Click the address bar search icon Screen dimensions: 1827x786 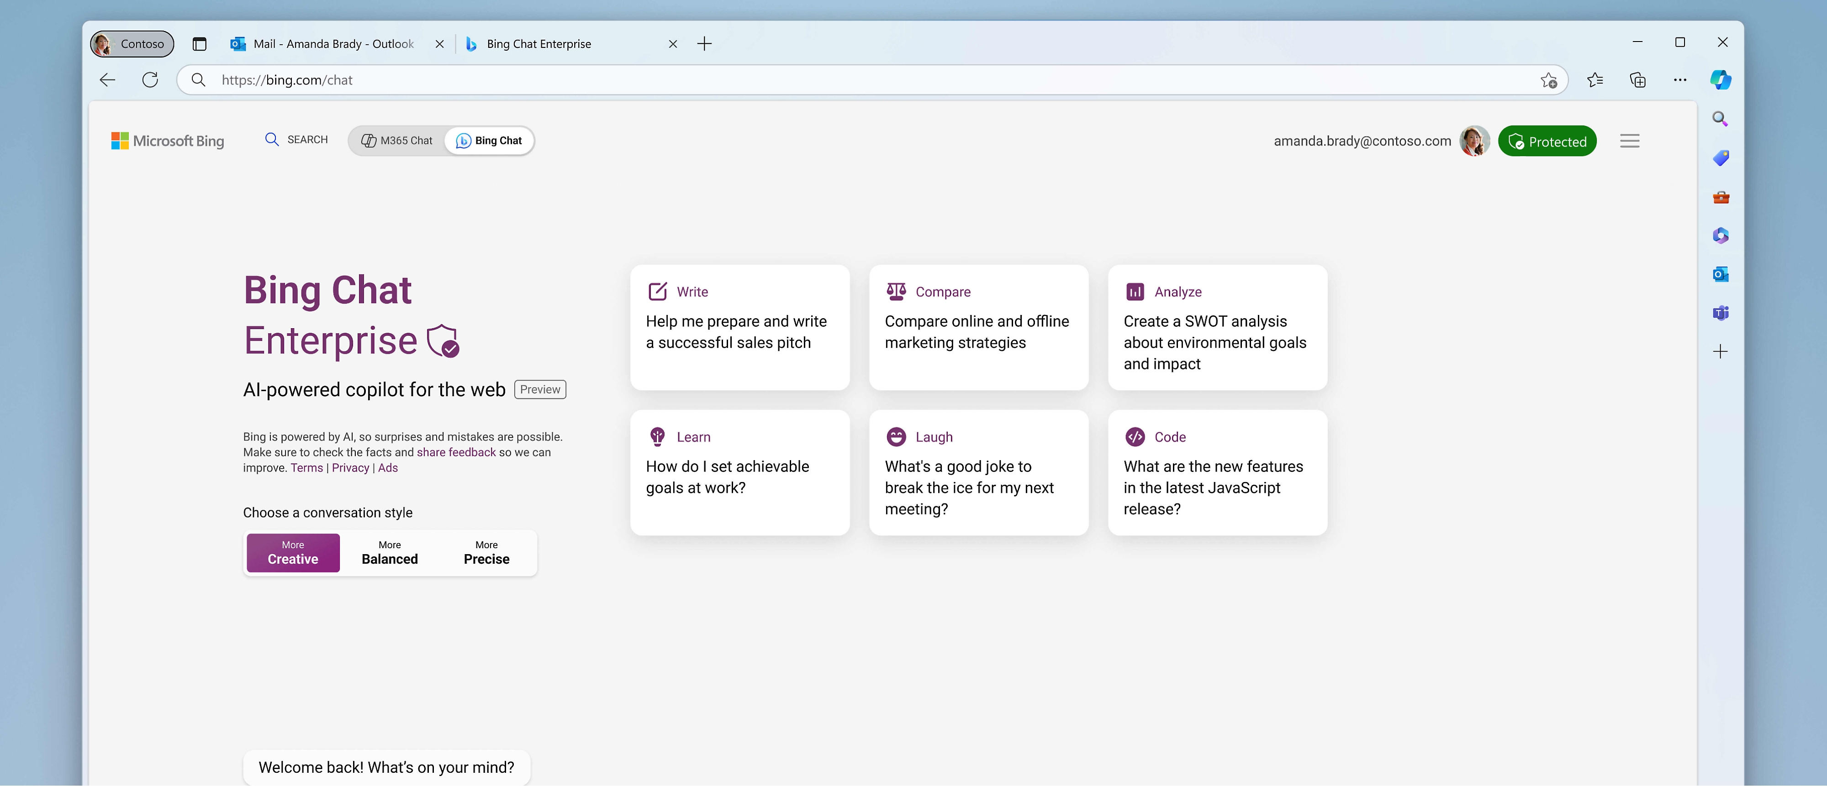[199, 80]
